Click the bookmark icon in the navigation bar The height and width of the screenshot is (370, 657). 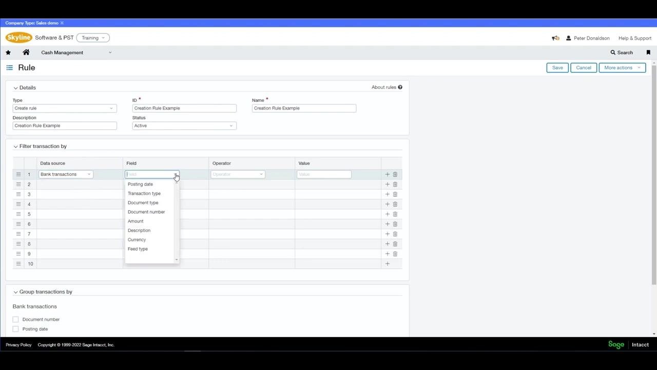click(648, 52)
